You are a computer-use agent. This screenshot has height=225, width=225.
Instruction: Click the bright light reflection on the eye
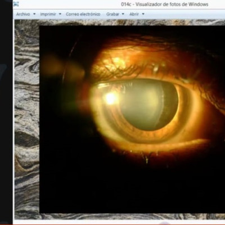111,98
